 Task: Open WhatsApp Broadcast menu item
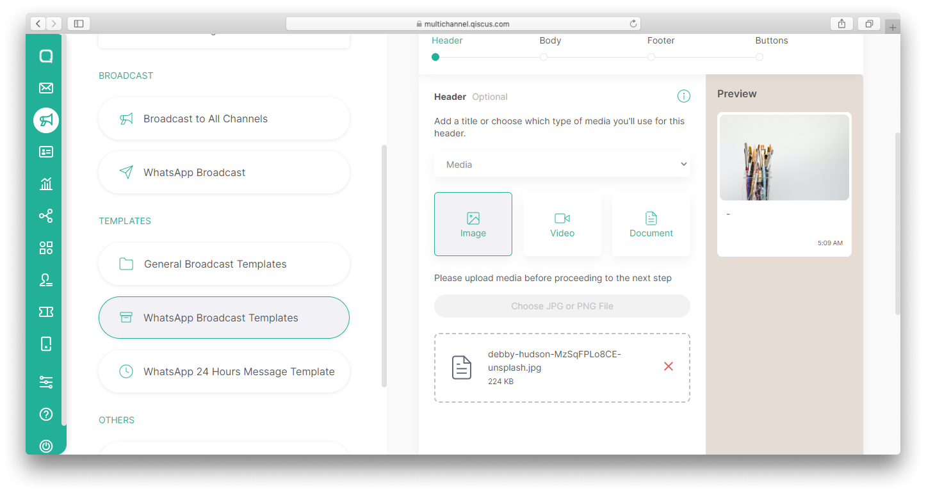(224, 172)
